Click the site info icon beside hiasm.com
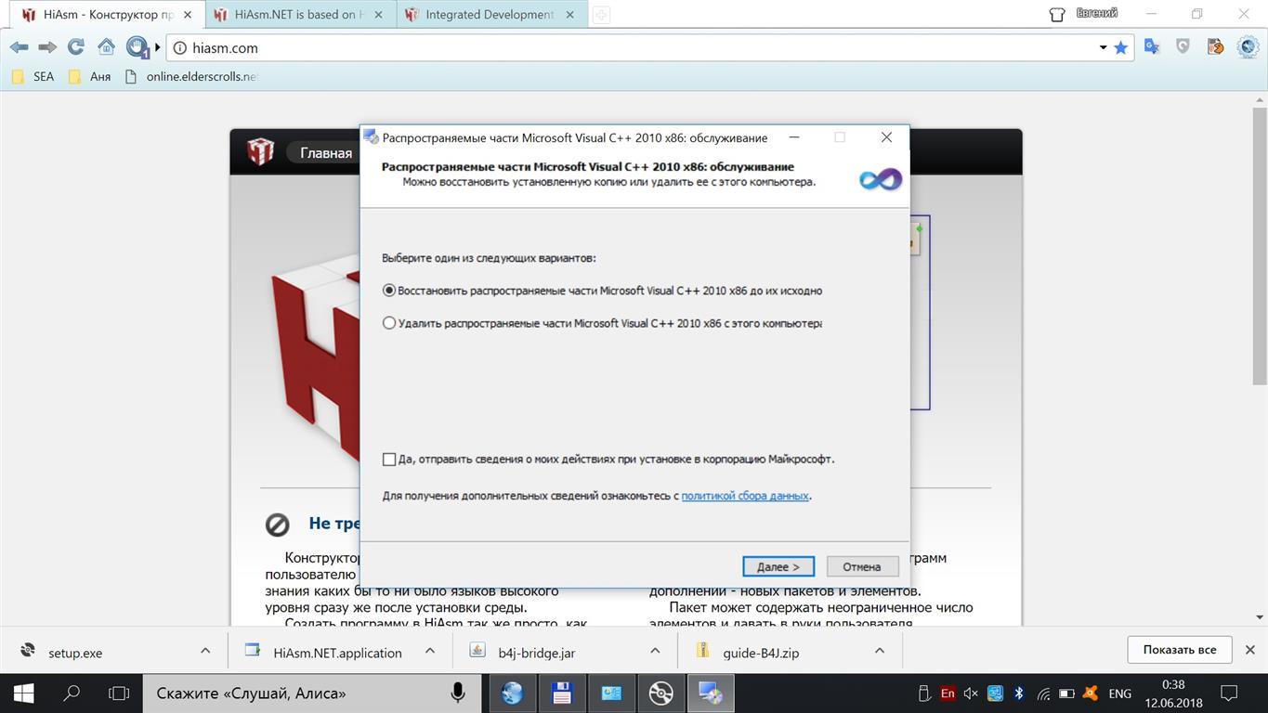Viewport: 1268px width, 713px height. [x=180, y=47]
